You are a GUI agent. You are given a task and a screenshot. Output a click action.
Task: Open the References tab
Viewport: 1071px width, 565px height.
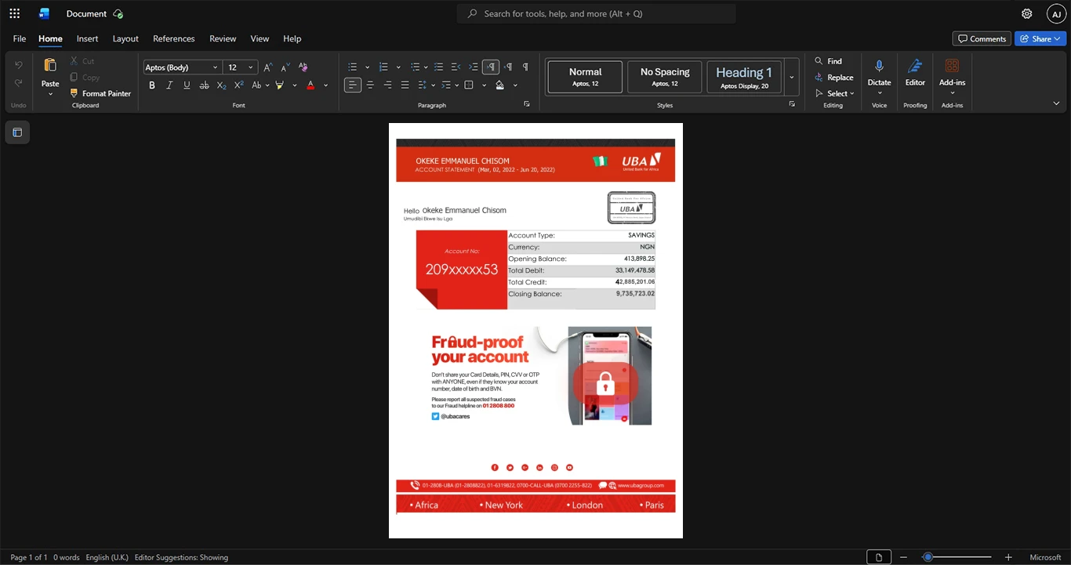[173, 38]
